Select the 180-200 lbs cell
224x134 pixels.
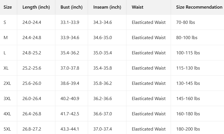pyautogui.click(x=188, y=129)
